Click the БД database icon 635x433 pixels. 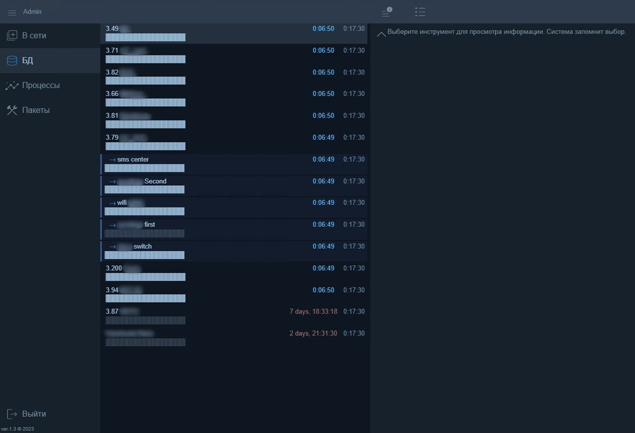[x=12, y=61]
